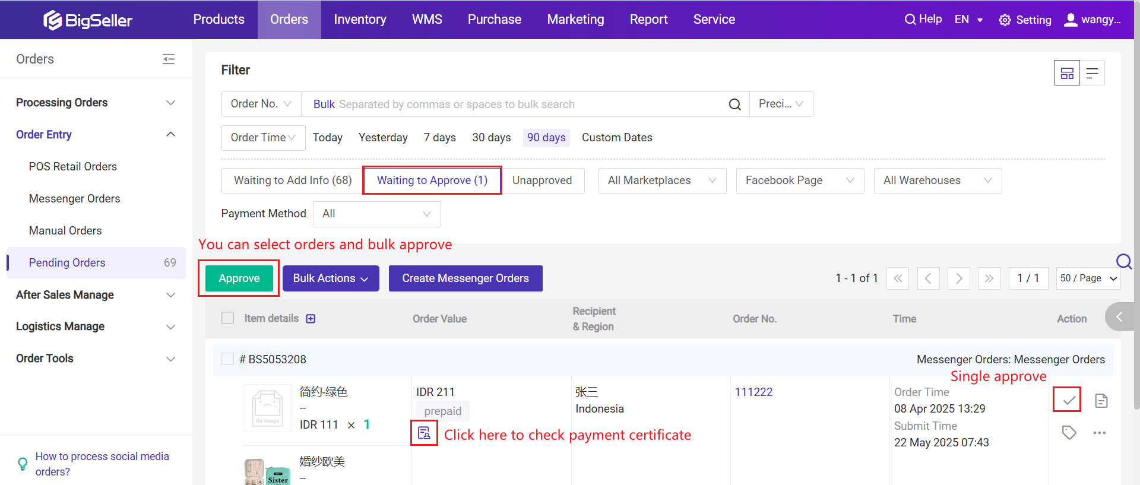This screenshot has width=1140, height=485.
Task: Go to previous page arrow
Action: tap(928, 278)
